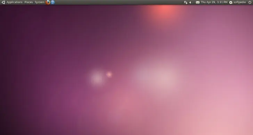Open the Applications menu
Viewport: 253px width, 135px height.
pyautogui.click(x=14, y=2)
